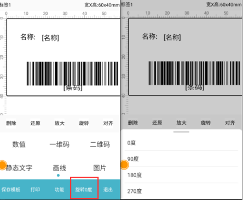
Task: Tap 对齐 in the left screen toolbar
Action: (x=108, y=123)
